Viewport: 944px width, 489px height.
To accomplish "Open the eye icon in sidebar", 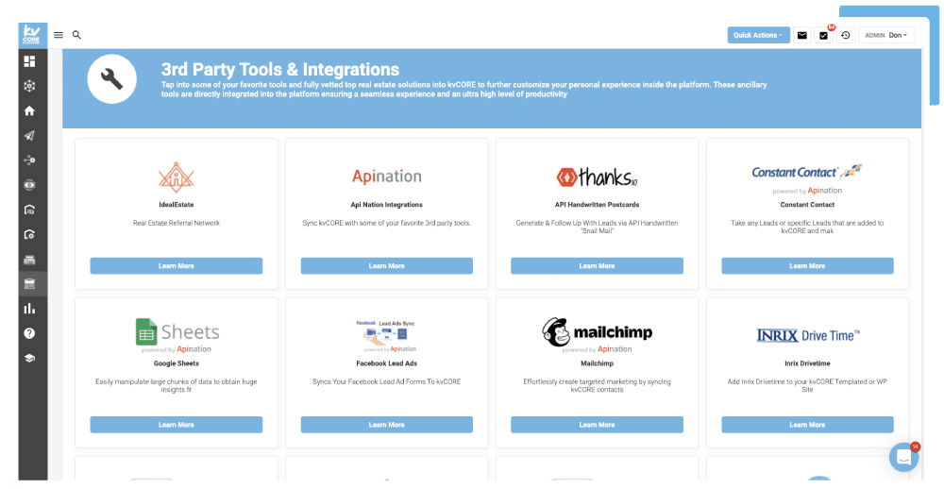I will point(29,185).
